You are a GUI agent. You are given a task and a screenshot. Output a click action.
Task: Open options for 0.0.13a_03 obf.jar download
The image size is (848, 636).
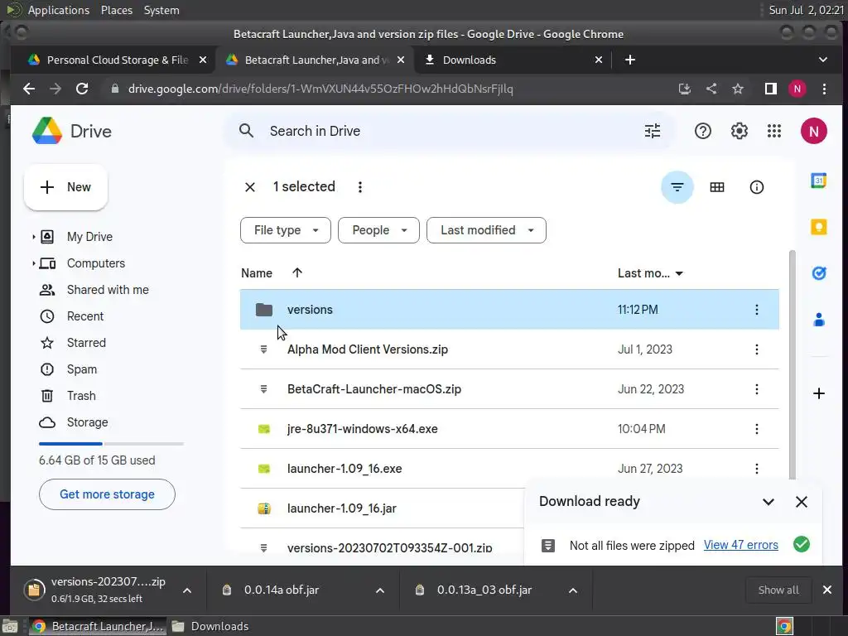tap(573, 590)
